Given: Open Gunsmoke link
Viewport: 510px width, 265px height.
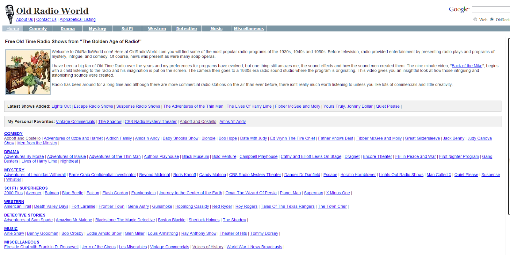Looking at the screenshot, I should coord(162,207).
